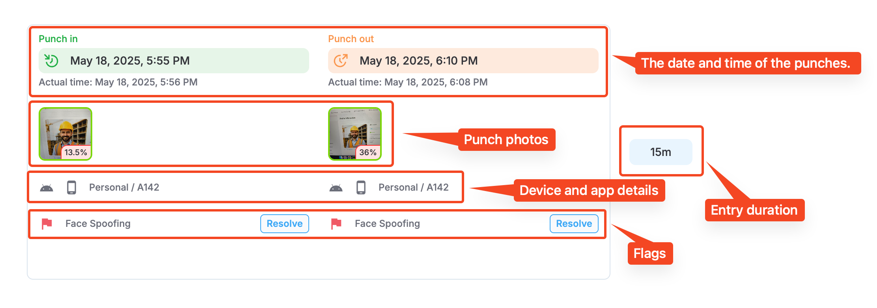
Task: Click the punch out phone device icon
Action: point(361,187)
